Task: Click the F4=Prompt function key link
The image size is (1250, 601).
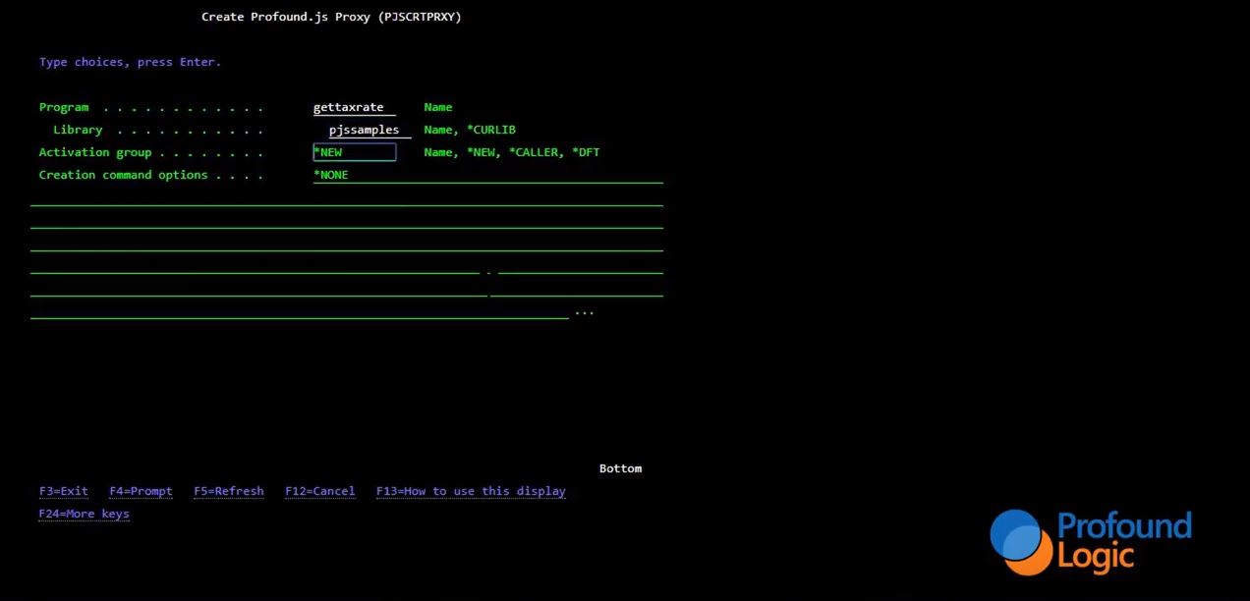Action: click(141, 491)
